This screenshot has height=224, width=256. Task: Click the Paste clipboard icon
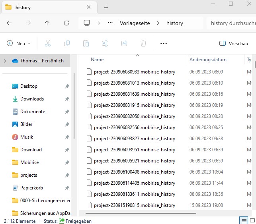[86, 43]
